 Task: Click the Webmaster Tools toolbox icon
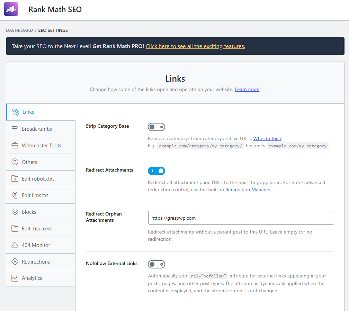click(15, 146)
